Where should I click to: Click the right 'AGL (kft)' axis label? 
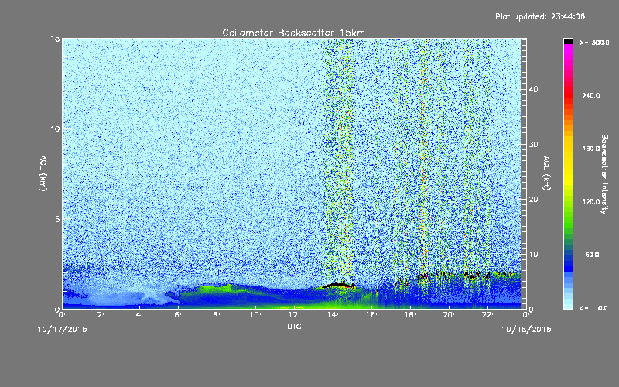[546, 173]
